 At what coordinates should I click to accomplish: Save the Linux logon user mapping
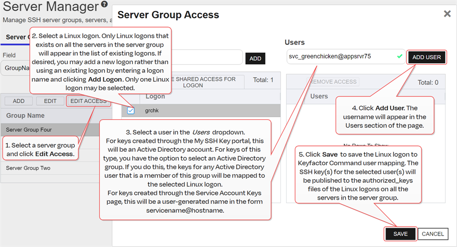pyautogui.click(x=400, y=234)
